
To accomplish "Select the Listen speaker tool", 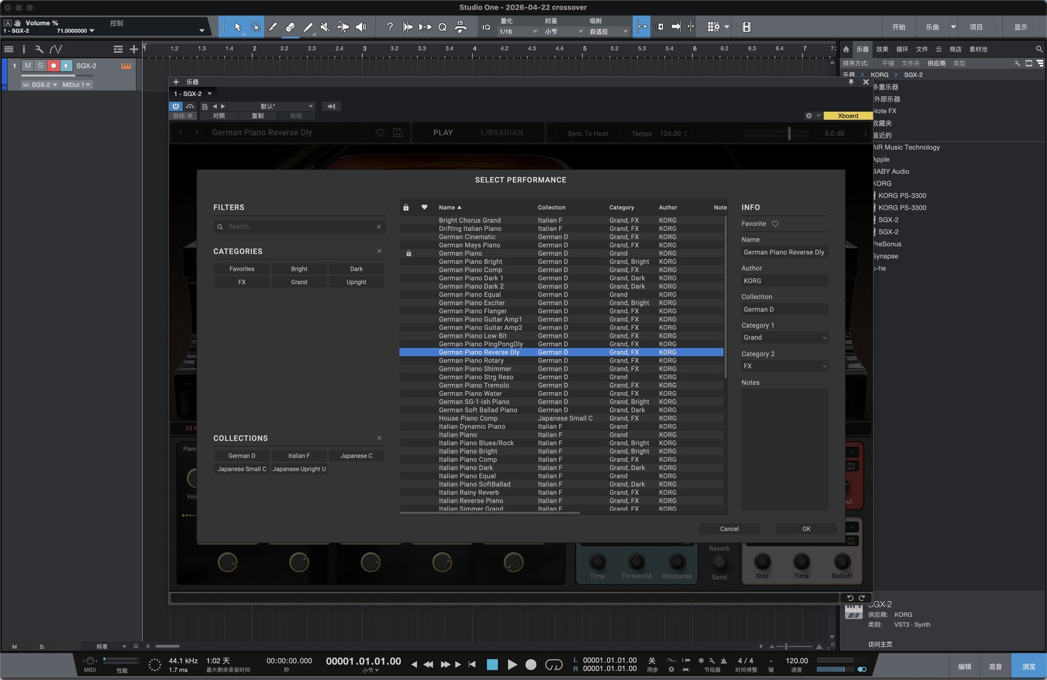I will click(360, 27).
